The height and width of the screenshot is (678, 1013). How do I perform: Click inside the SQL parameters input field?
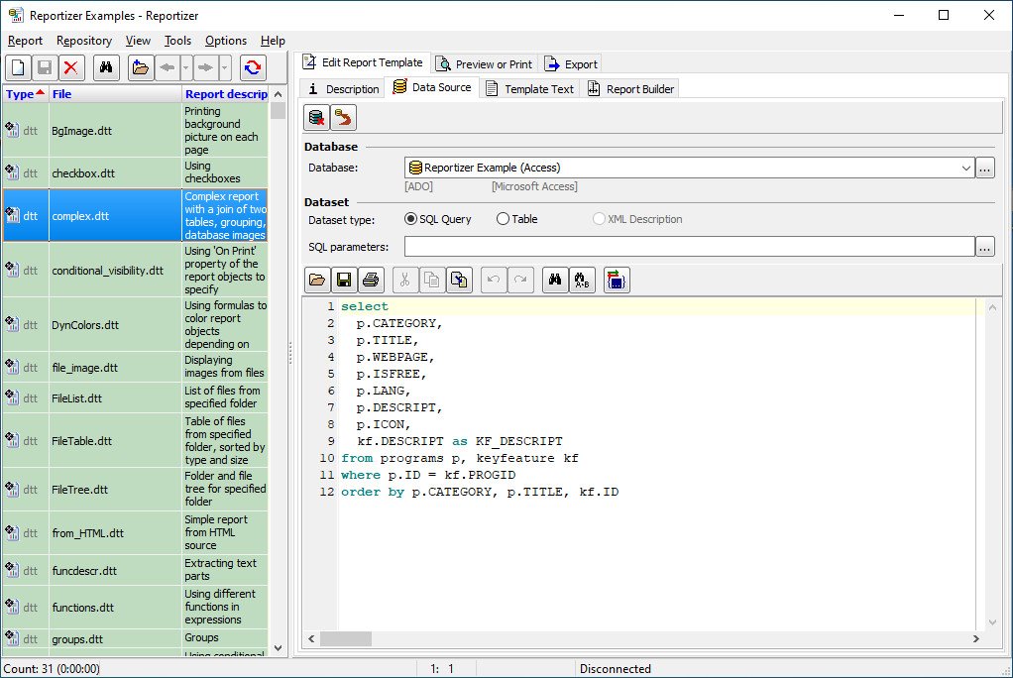(688, 247)
